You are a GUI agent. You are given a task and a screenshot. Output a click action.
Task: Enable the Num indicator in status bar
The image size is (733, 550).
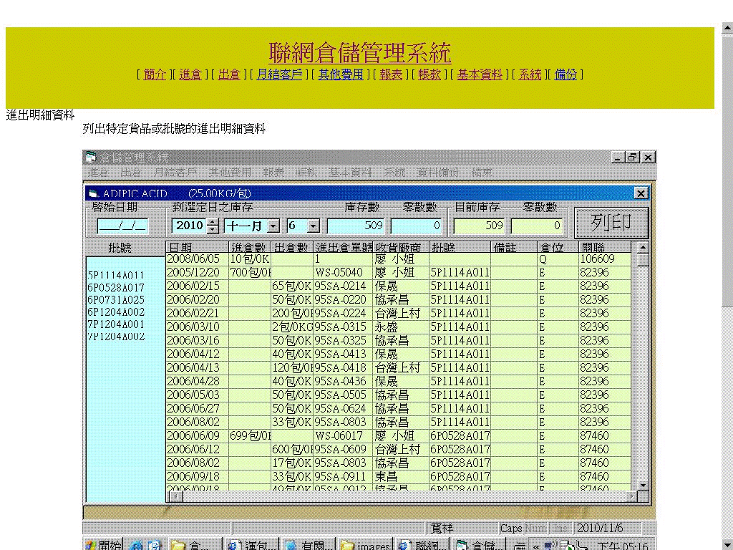click(535, 528)
